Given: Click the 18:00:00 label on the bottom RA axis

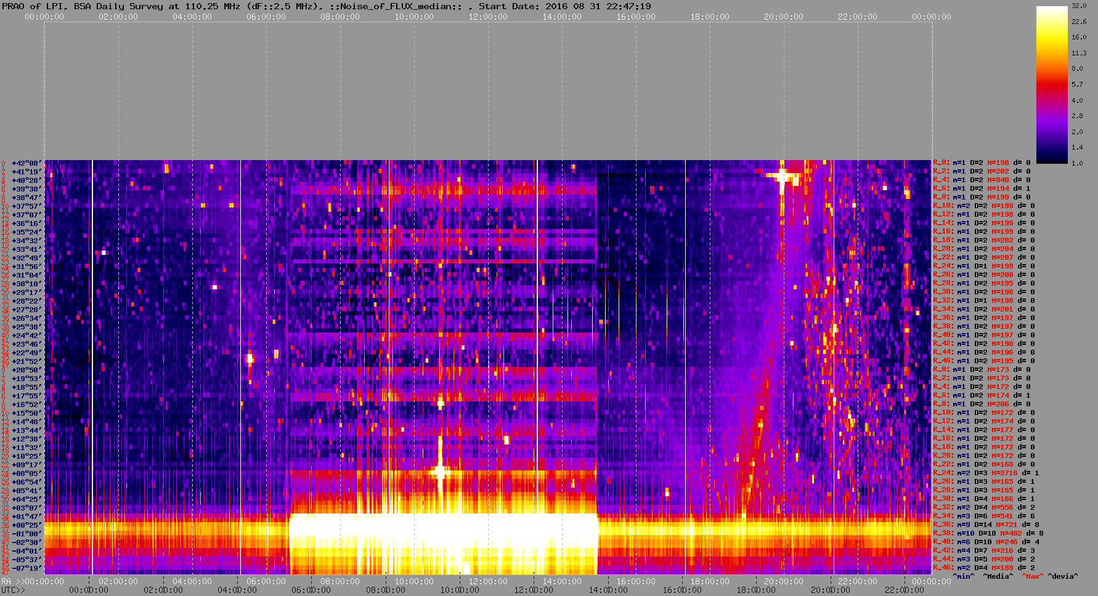Looking at the screenshot, I should [710, 581].
